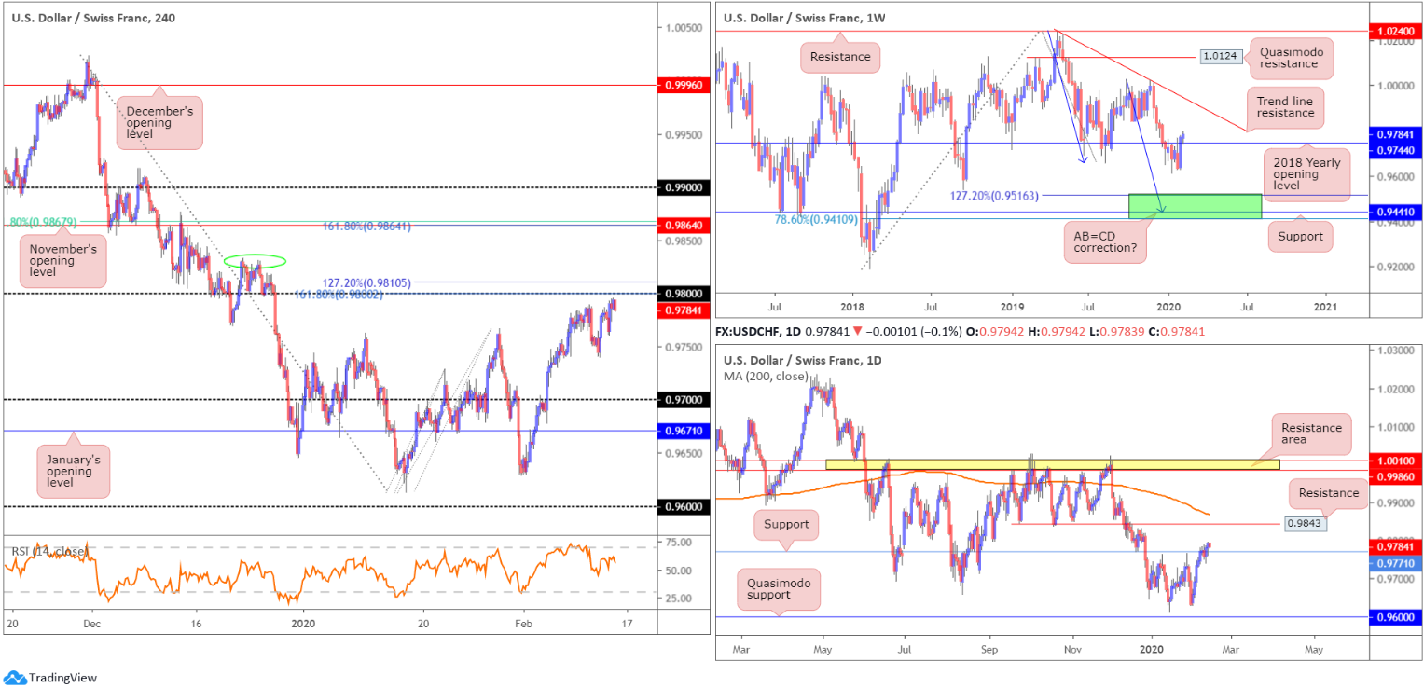Click the 0.96000 blue label on daily chart

click(1394, 616)
